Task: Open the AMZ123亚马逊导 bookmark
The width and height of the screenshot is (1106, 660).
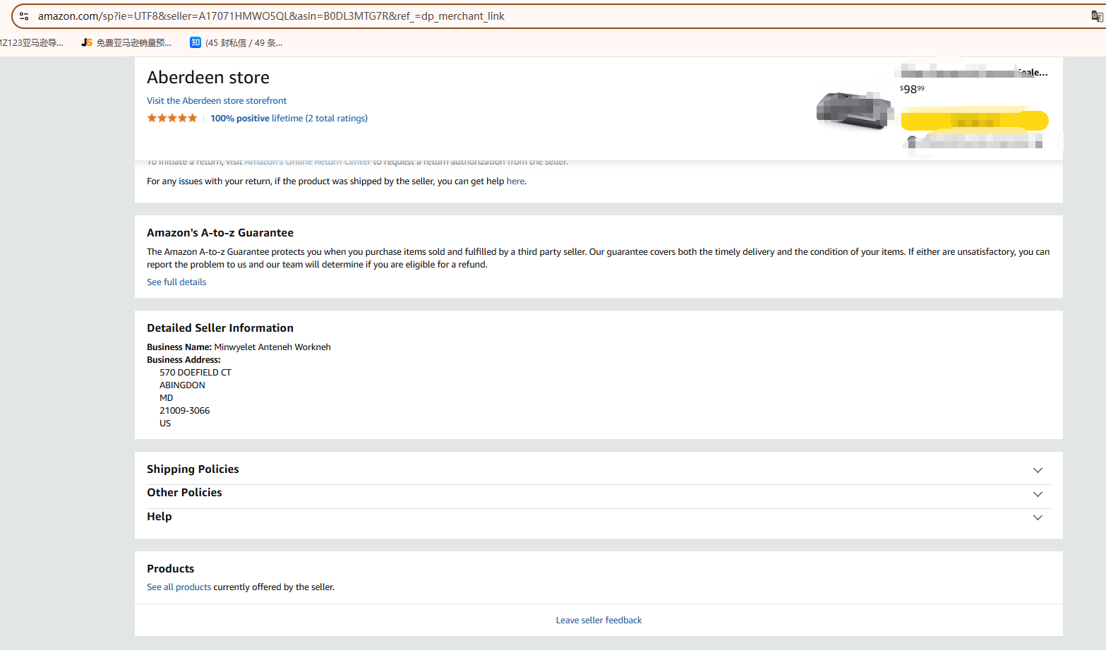Action: pos(32,43)
